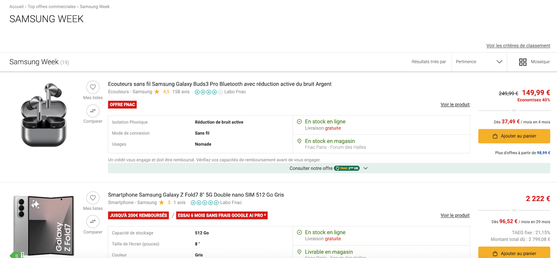Viewport: 557px width, 258px height.
Task: Open Voir les critères de classement
Action: 518,46
